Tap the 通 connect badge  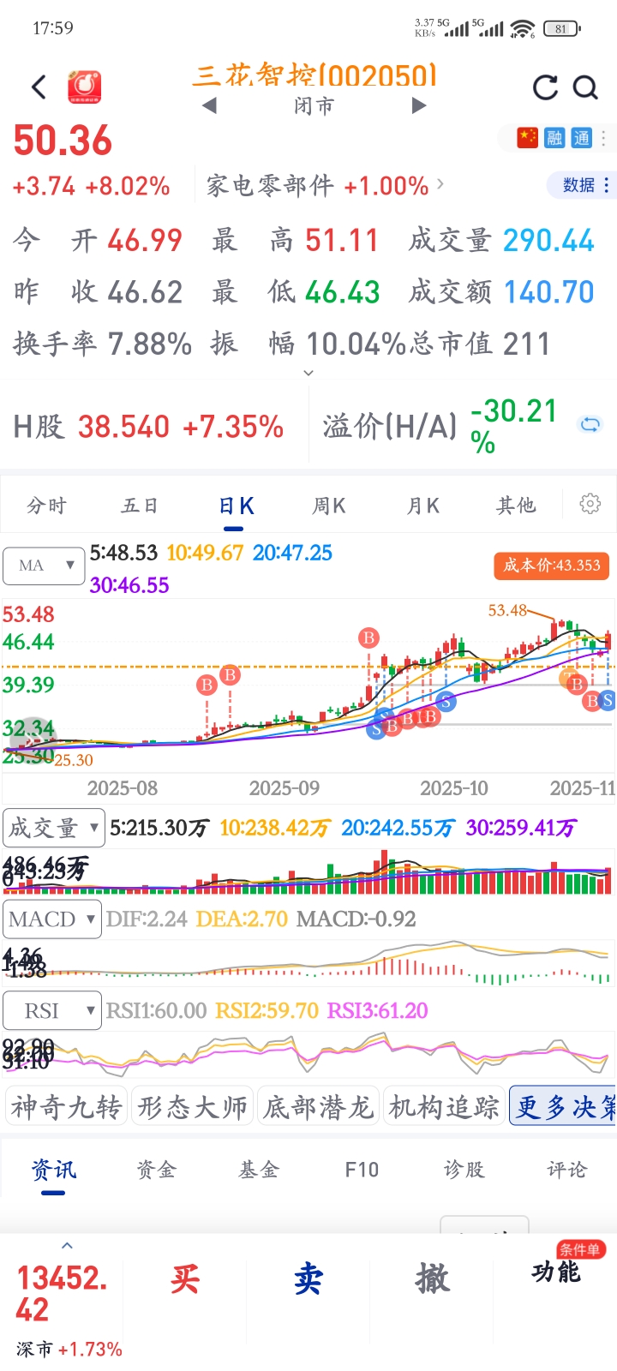[582, 137]
